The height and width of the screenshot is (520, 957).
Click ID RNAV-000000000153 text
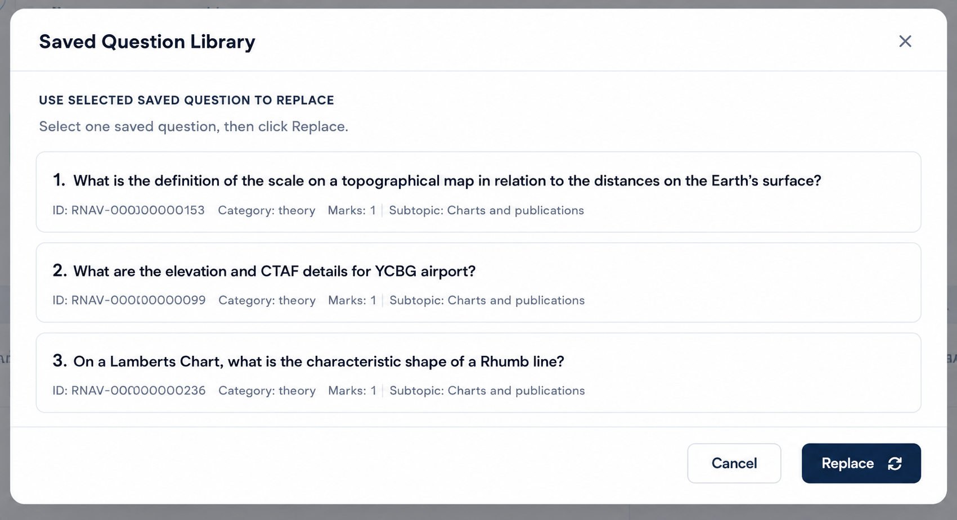[128, 210]
